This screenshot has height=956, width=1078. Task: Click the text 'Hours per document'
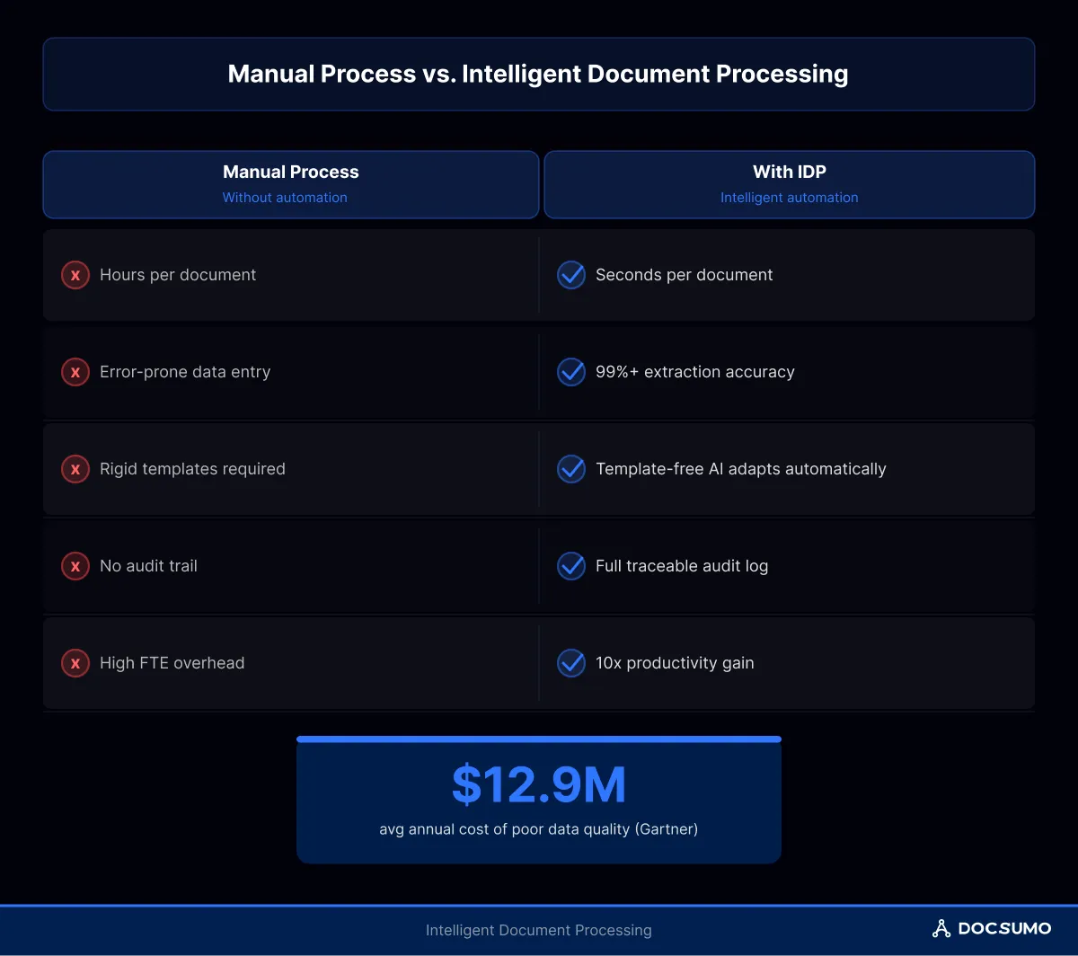[x=178, y=275]
